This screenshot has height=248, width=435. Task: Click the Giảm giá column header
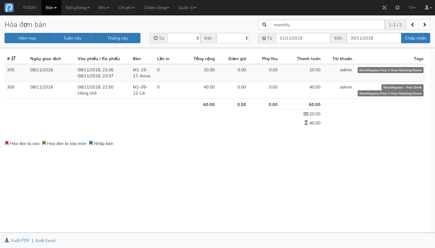tap(237, 59)
